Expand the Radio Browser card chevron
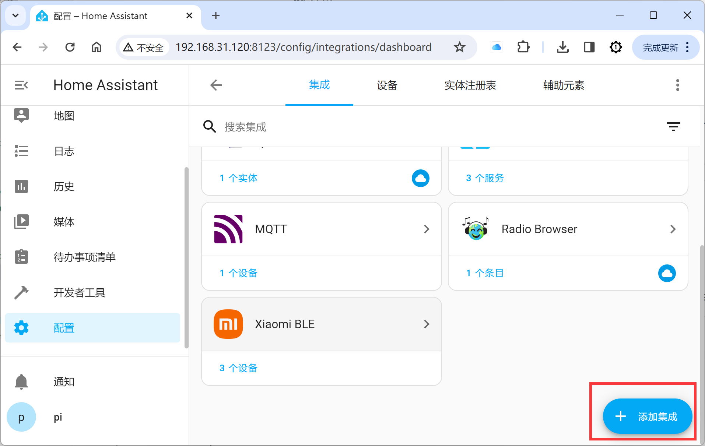705x446 pixels. point(673,229)
